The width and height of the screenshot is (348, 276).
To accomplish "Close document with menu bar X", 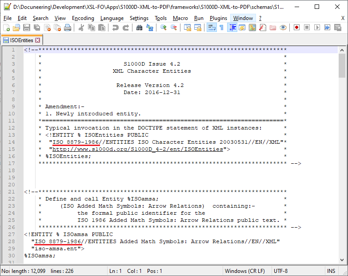I will pos(343,18).
